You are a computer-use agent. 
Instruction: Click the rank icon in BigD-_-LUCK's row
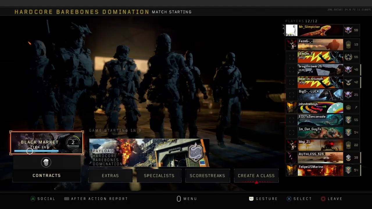click(348, 95)
